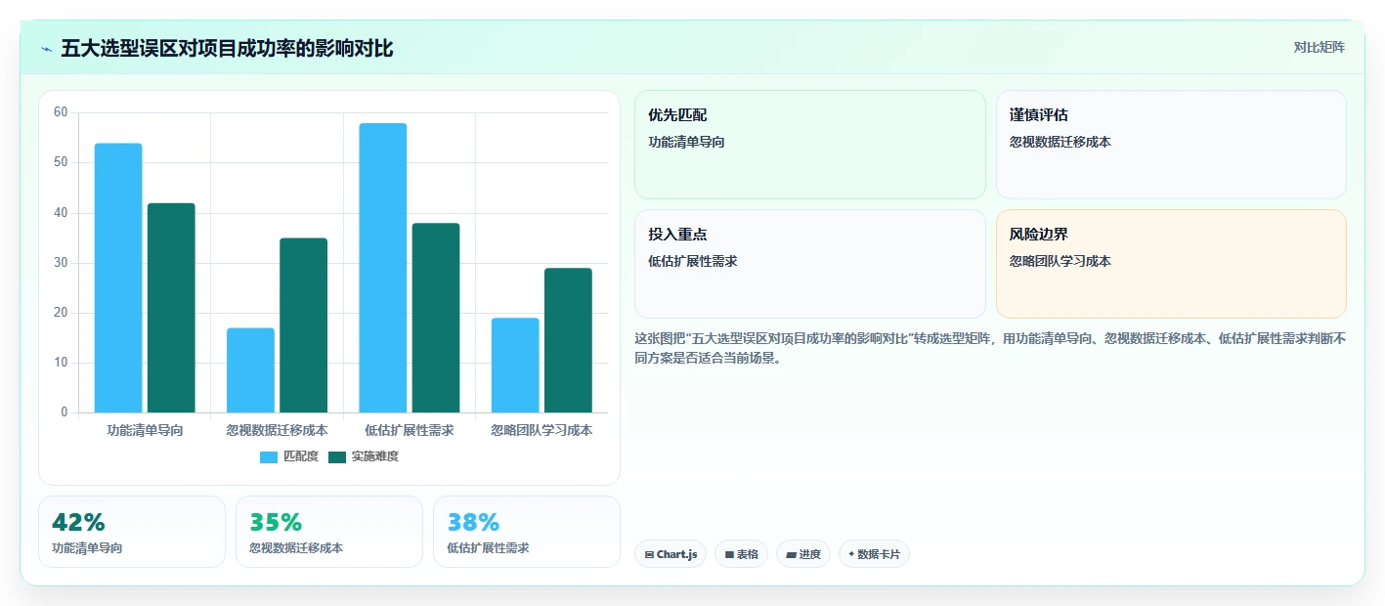1385x606 pixels.
Task: Select the 35% 忽视数据迁移成本 stat card
Action: (329, 532)
